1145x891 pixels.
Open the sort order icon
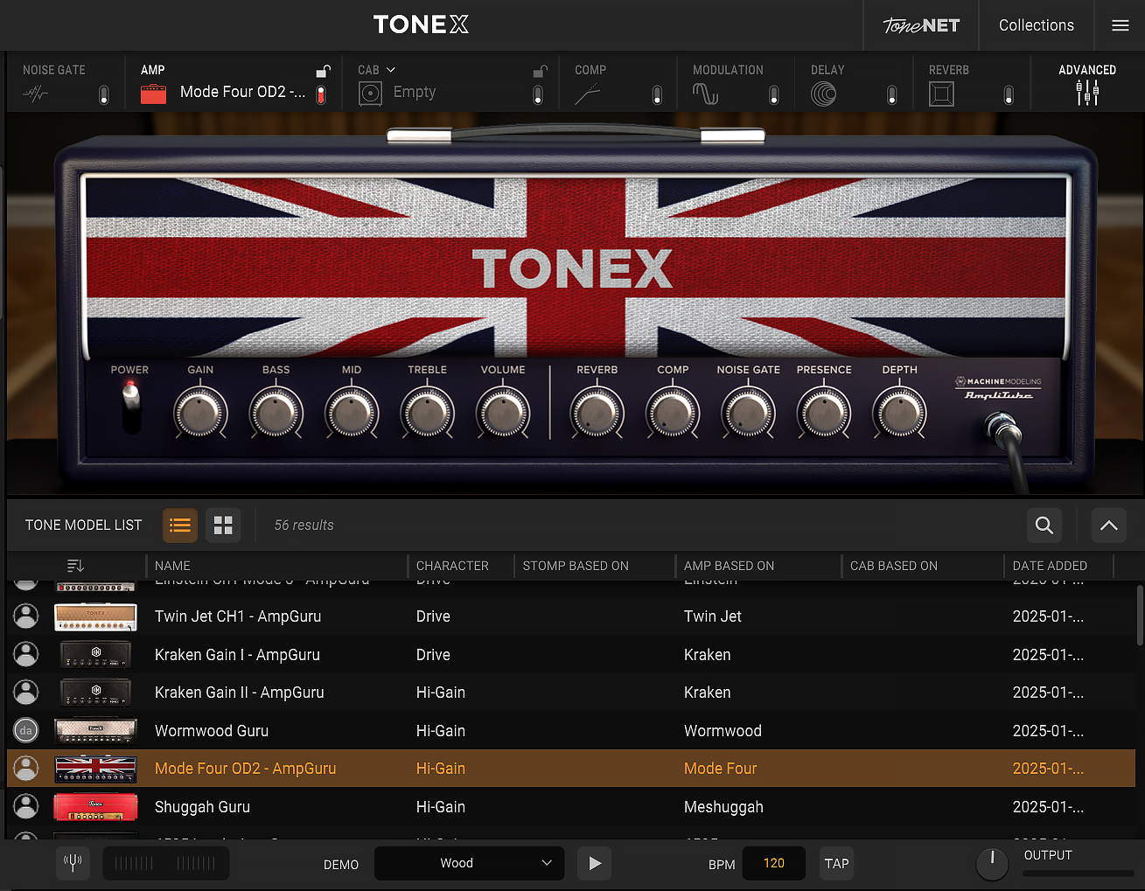click(x=75, y=566)
